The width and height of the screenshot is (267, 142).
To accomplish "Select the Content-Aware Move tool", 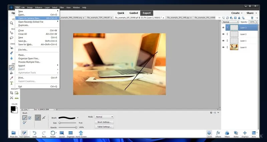I will click(12, 98).
